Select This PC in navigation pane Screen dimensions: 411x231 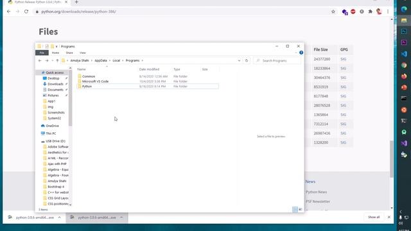click(51, 133)
